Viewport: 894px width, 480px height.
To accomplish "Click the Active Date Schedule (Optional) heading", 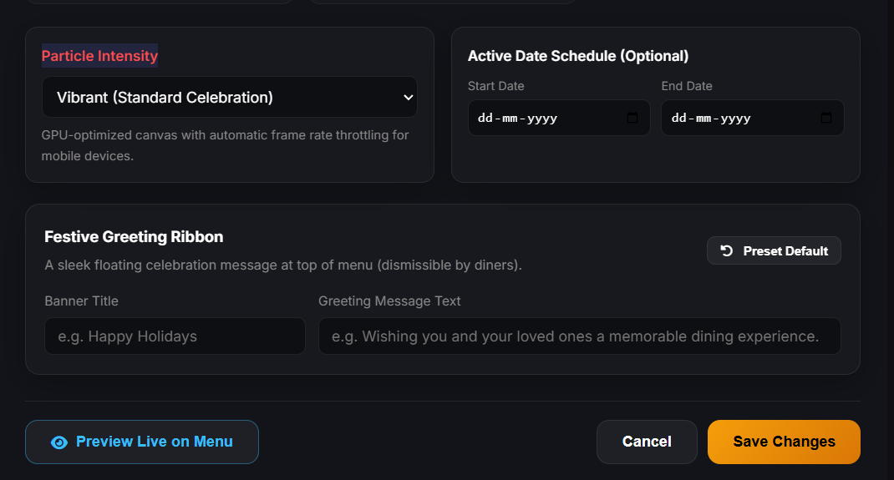I will [x=578, y=56].
